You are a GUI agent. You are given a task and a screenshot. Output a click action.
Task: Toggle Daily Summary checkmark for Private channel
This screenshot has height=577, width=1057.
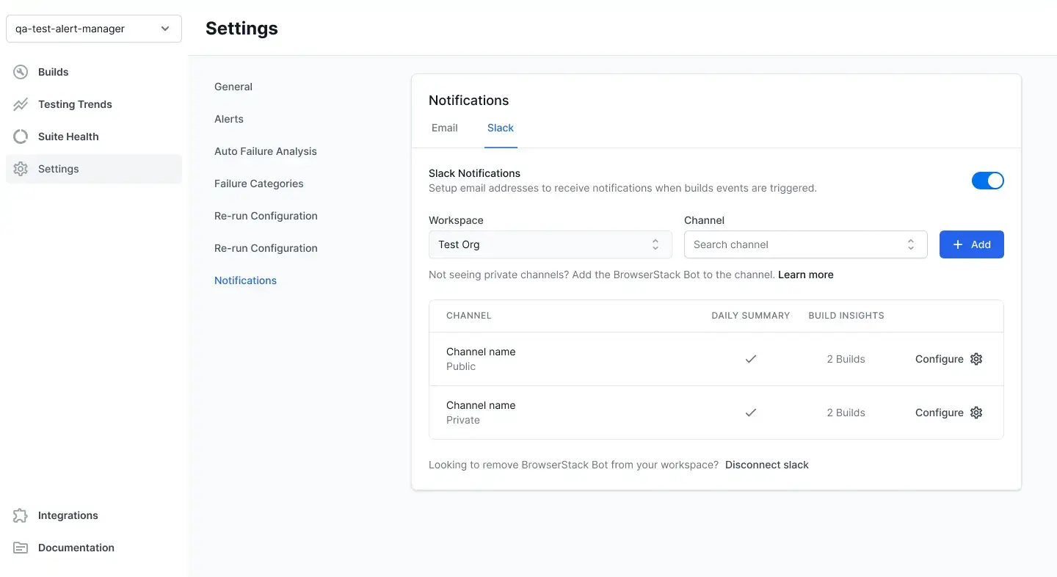click(750, 413)
